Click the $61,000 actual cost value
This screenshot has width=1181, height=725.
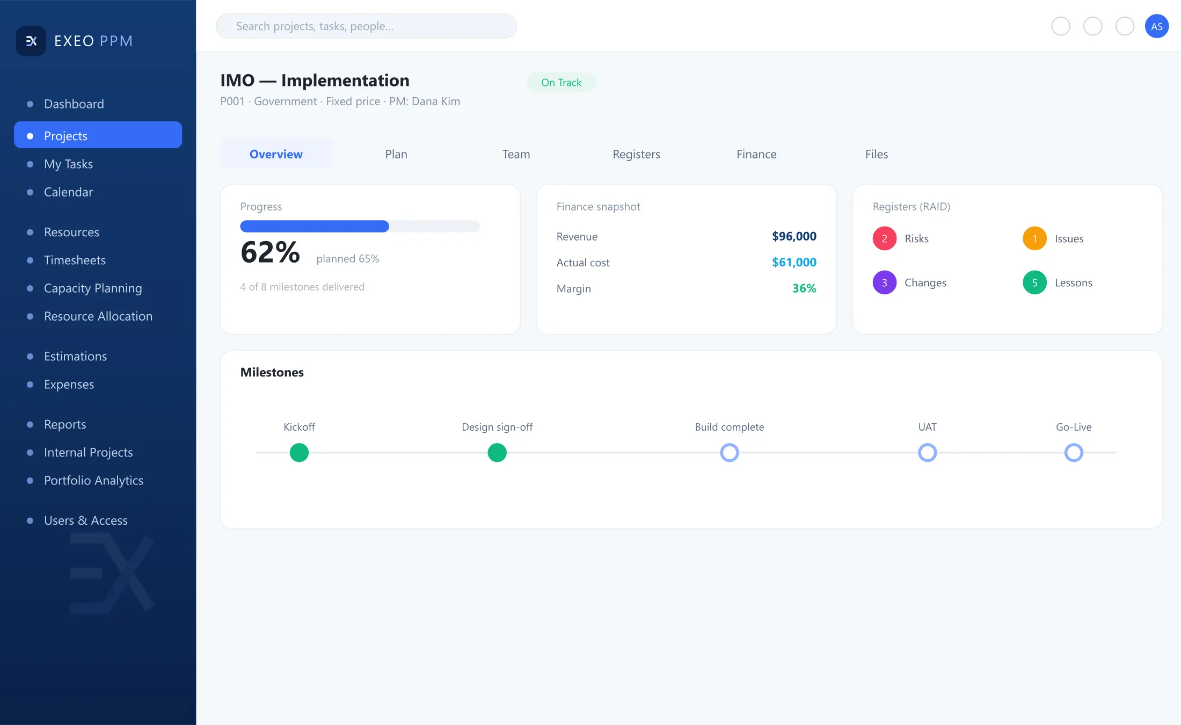pyautogui.click(x=794, y=262)
